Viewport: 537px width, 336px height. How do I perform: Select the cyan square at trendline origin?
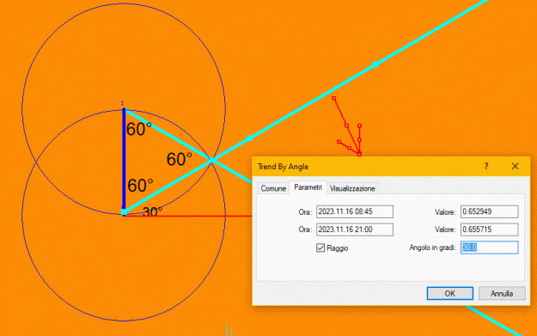click(124, 212)
